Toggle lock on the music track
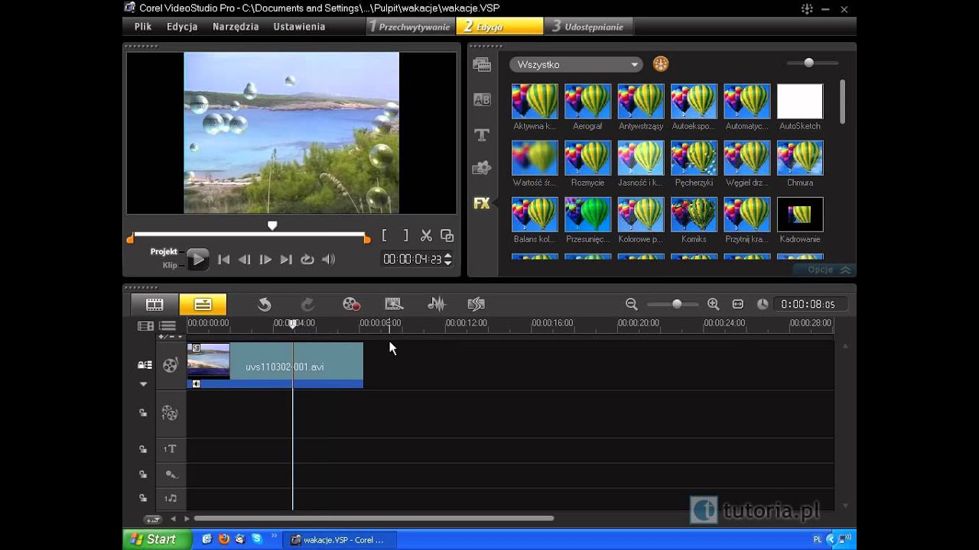The image size is (979, 550). pyautogui.click(x=143, y=498)
